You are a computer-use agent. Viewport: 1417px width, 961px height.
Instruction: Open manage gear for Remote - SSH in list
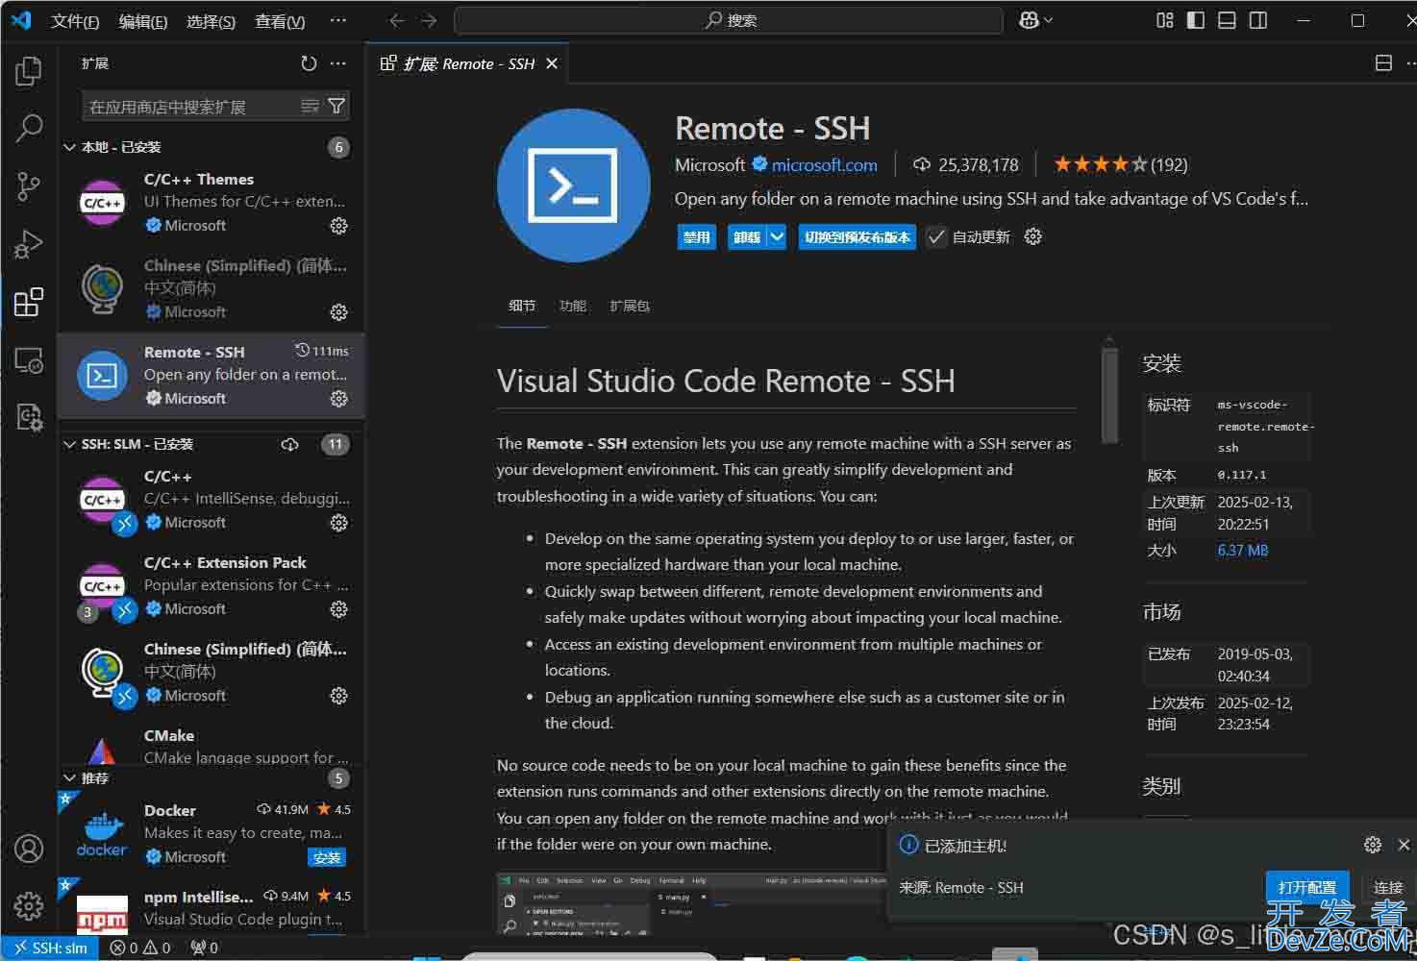338,399
